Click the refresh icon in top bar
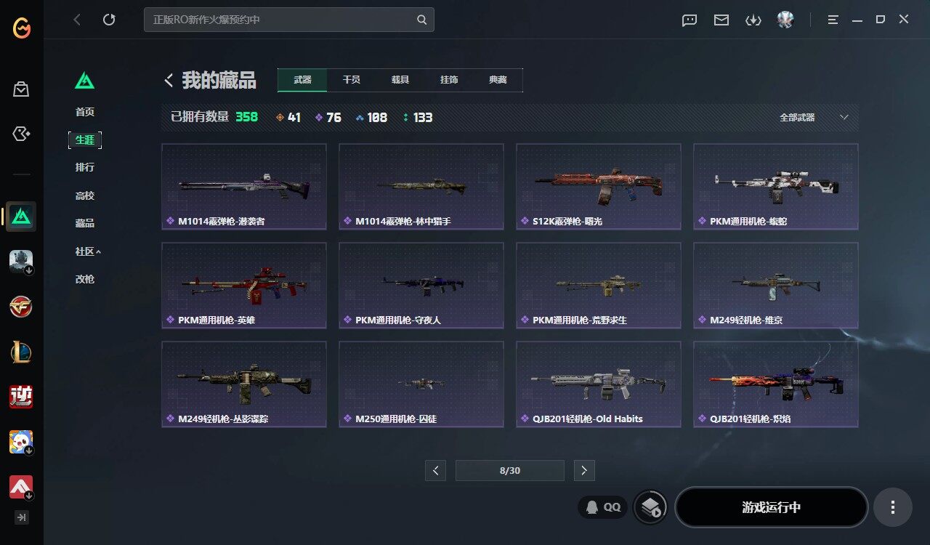 click(109, 20)
